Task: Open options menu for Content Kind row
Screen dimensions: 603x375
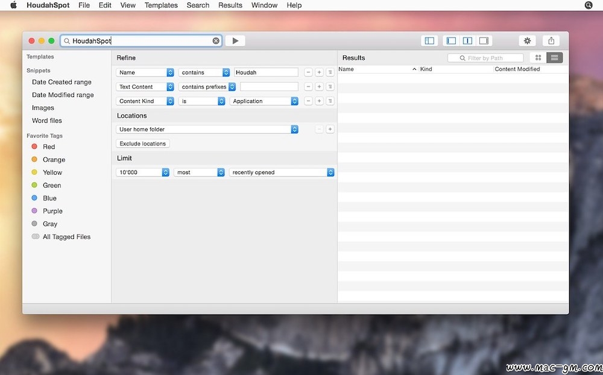Action: [x=330, y=101]
